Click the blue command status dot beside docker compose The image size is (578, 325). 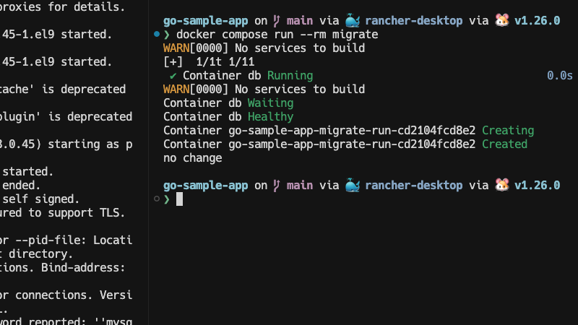click(157, 35)
